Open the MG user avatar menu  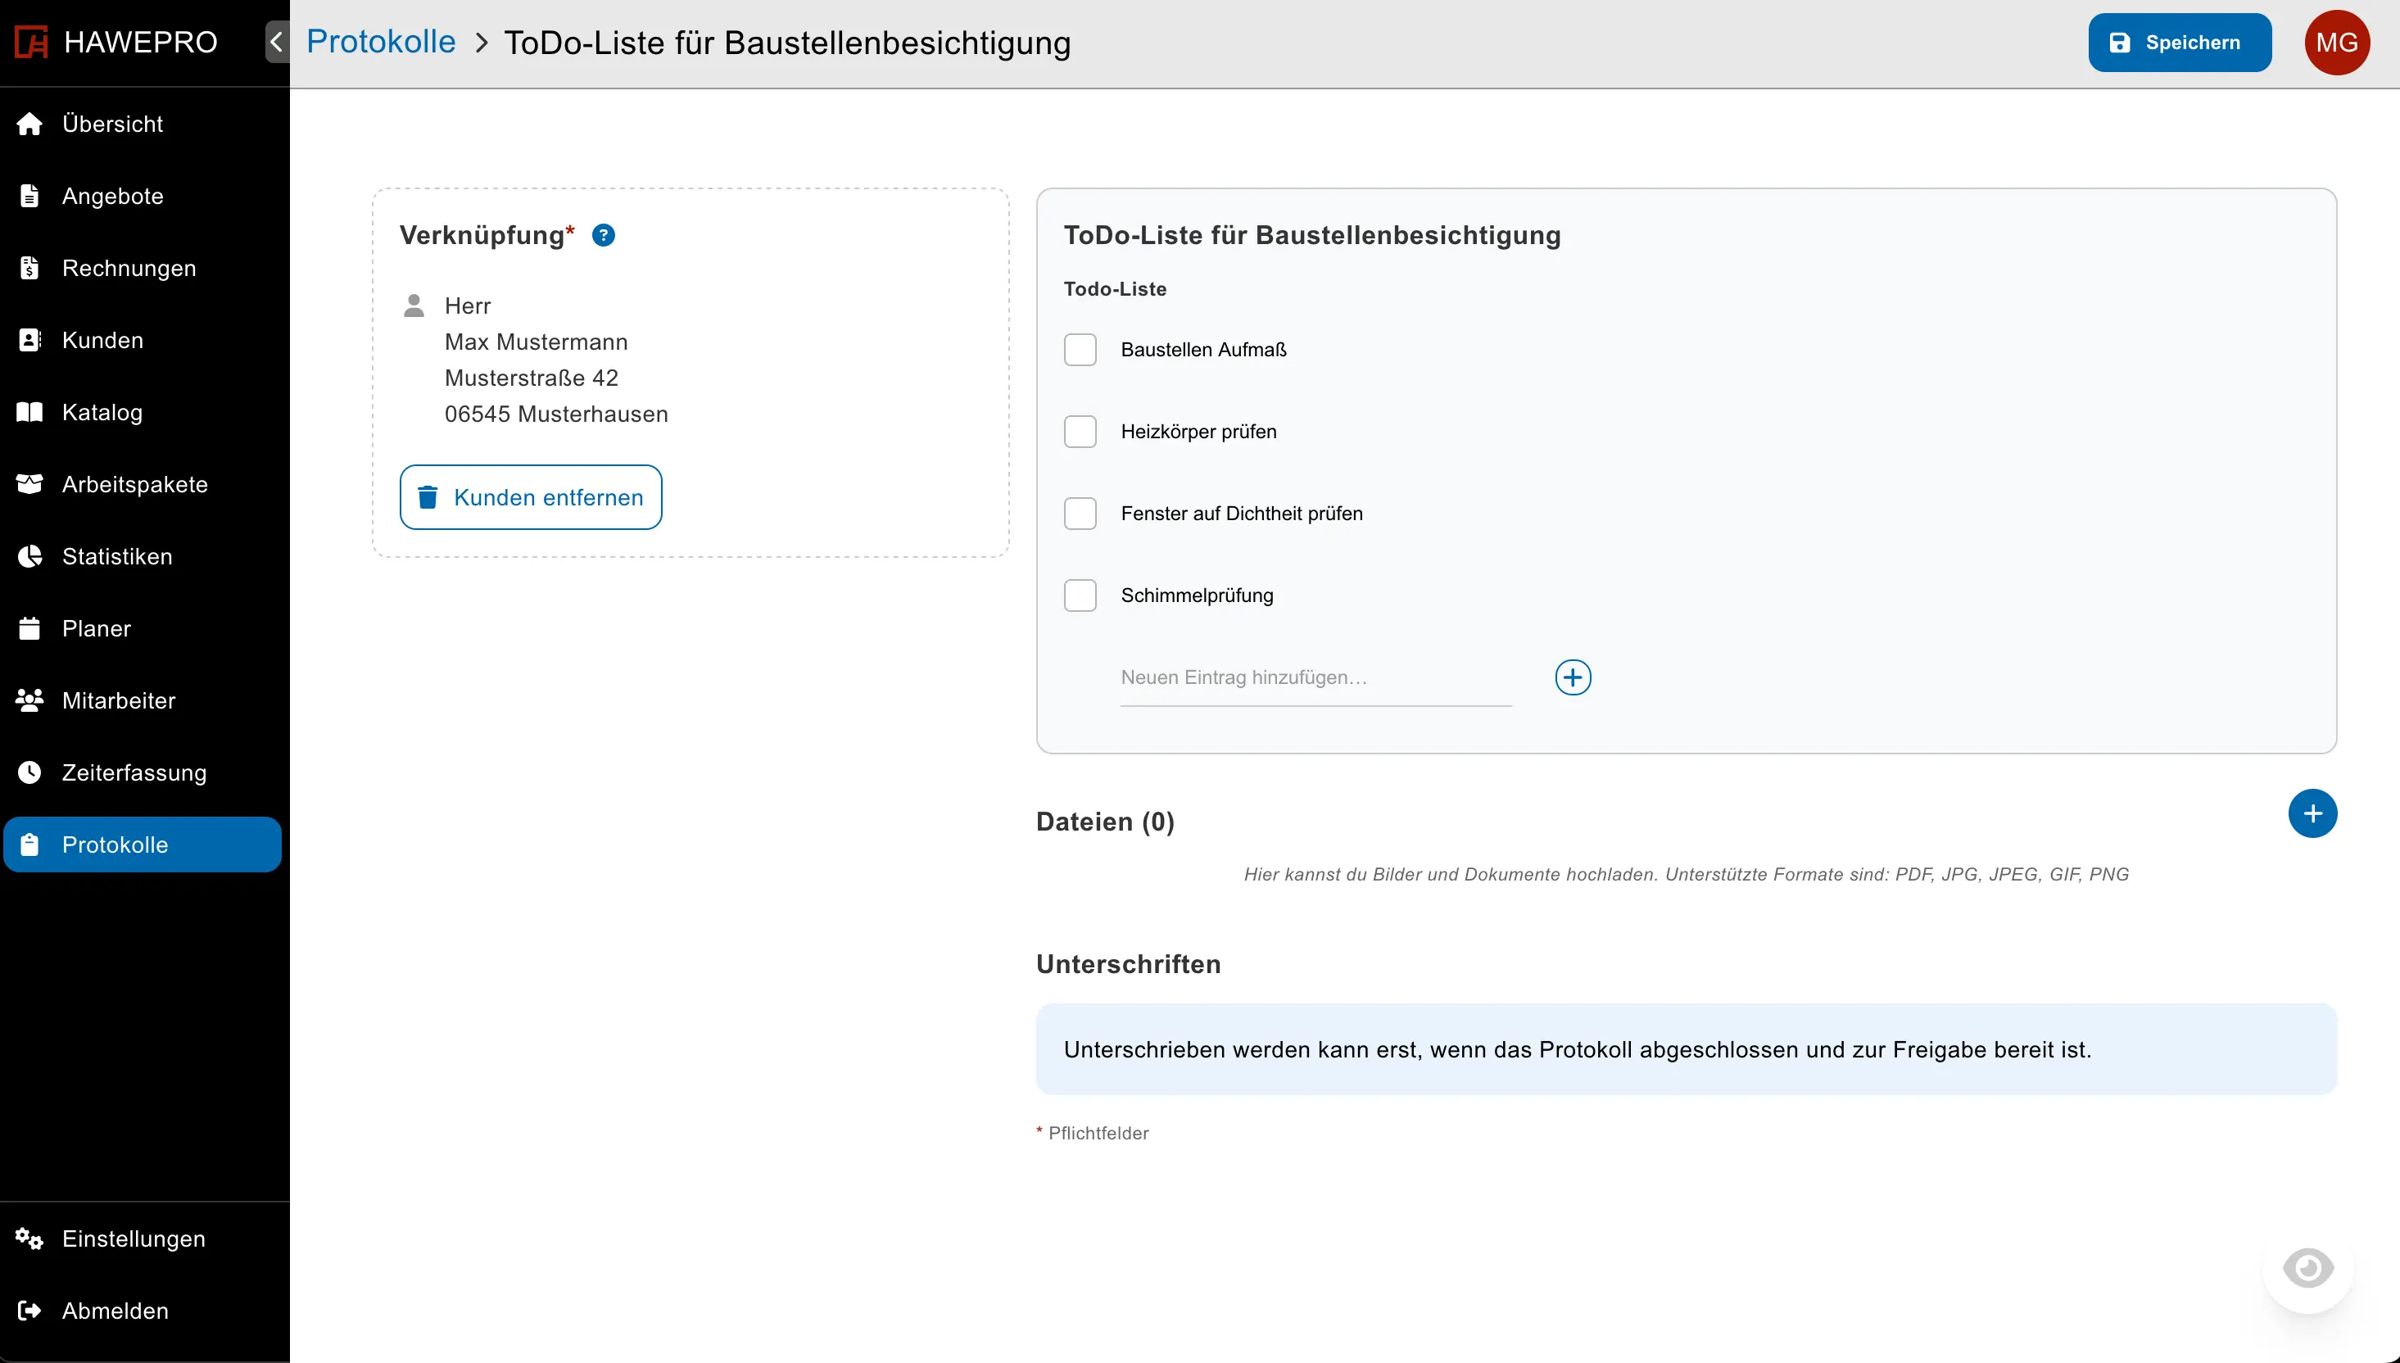pyautogui.click(x=2336, y=42)
